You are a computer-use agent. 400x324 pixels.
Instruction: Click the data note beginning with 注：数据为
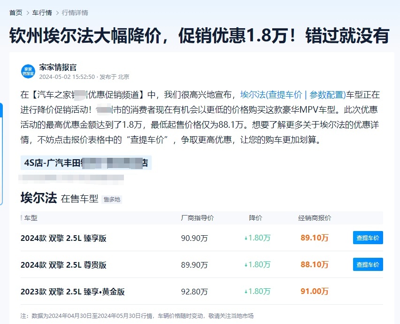(137, 316)
